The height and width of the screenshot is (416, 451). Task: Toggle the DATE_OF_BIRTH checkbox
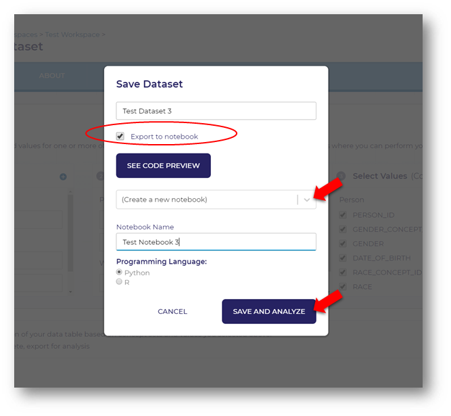pos(343,258)
